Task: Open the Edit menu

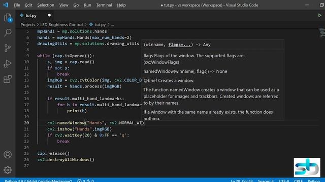Action: click(28, 5)
